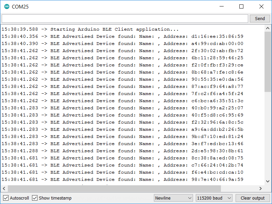Image resolution: width=272 pixels, height=204 pixels.
Task: Disable the Autoscroll checkbox
Action: click(6, 198)
